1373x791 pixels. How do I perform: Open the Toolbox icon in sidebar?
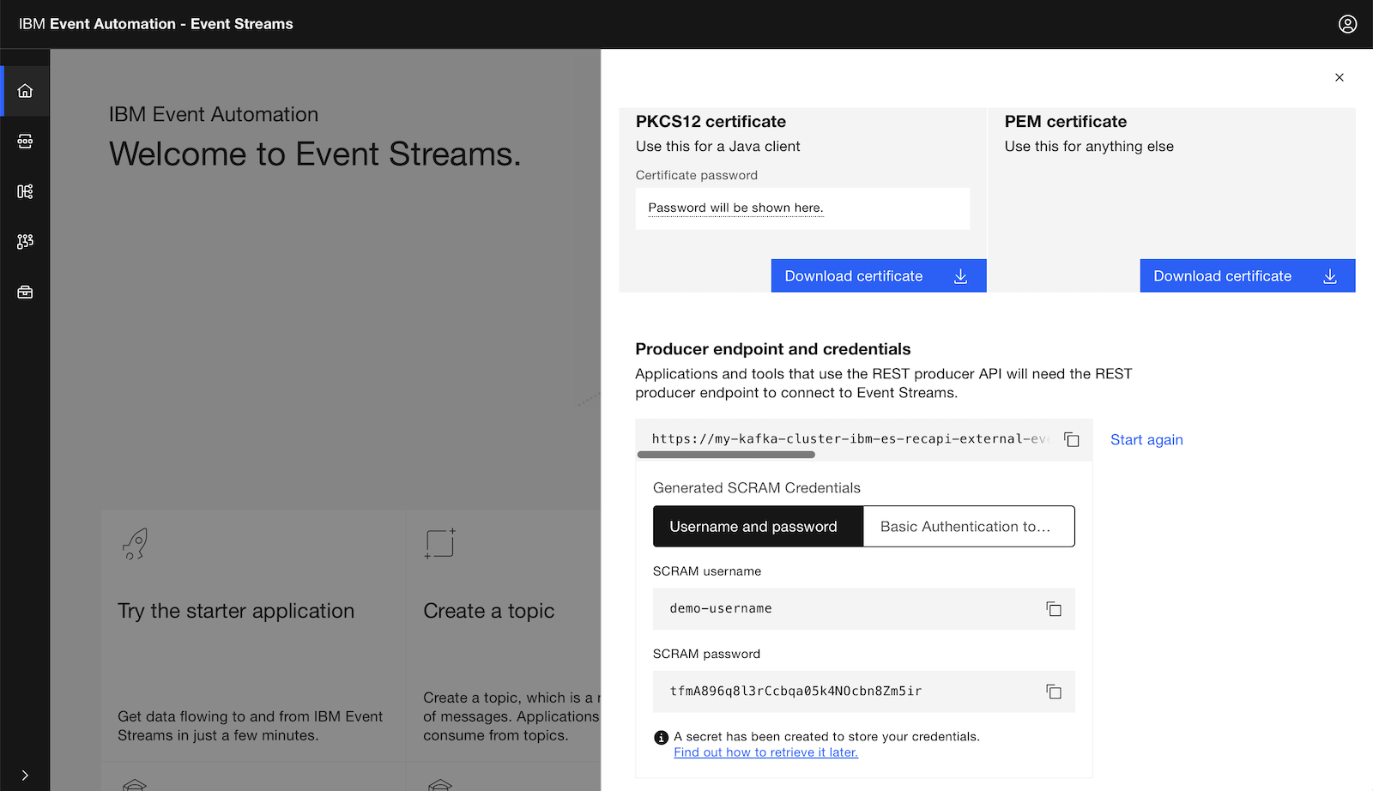pyautogui.click(x=25, y=293)
